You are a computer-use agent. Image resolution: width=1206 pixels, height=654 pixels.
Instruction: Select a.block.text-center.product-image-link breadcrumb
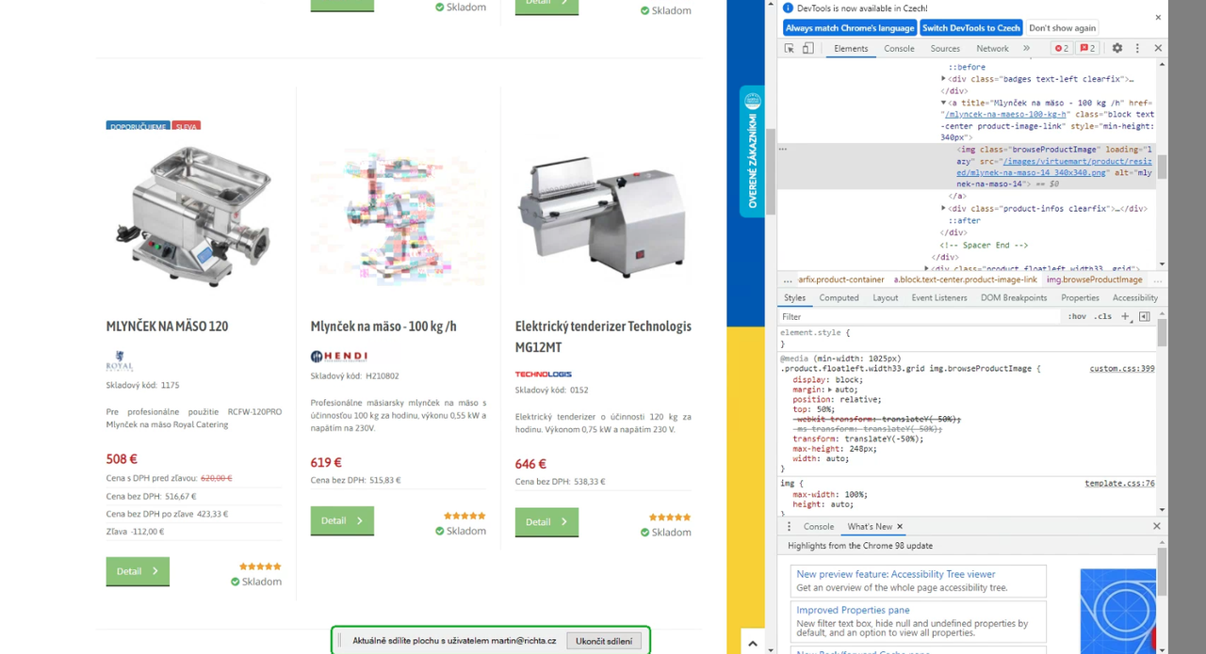[965, 279]
